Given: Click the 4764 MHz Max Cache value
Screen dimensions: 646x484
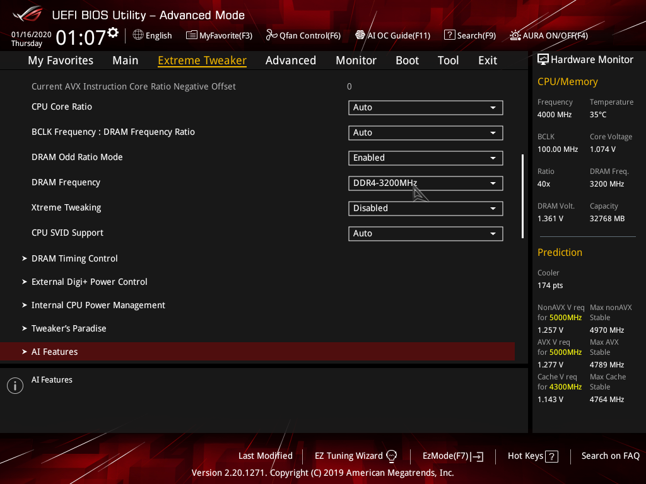Looking at the screenshot, I should [x=606, y=399].
